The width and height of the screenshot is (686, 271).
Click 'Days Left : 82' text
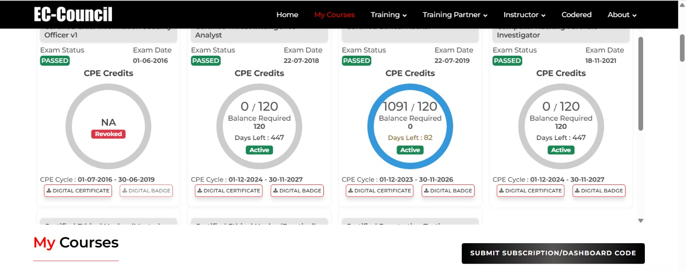(410, 137)
